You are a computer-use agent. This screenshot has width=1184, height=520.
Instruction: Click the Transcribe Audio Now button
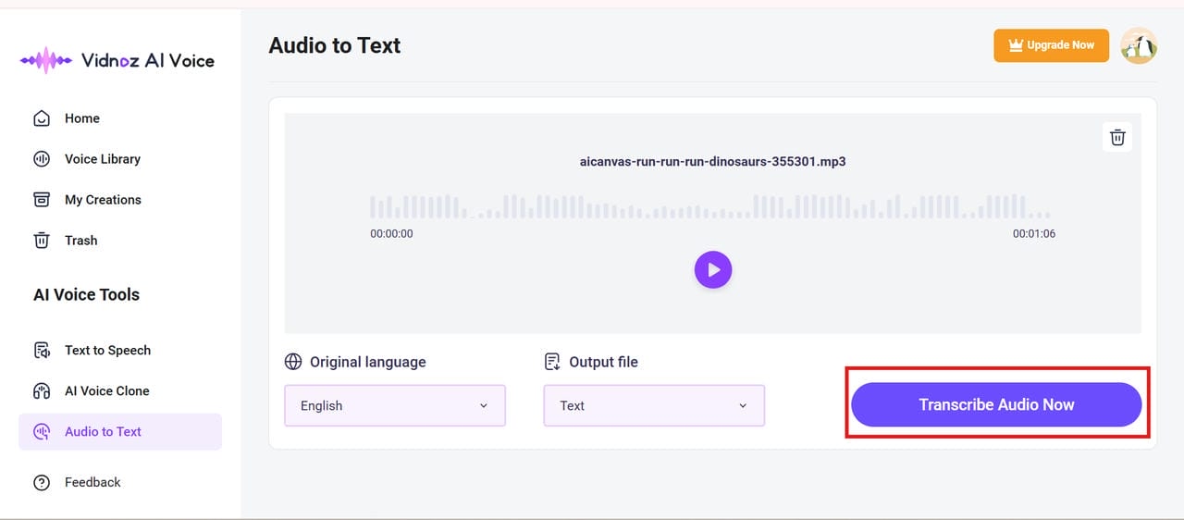click(996, 404)
